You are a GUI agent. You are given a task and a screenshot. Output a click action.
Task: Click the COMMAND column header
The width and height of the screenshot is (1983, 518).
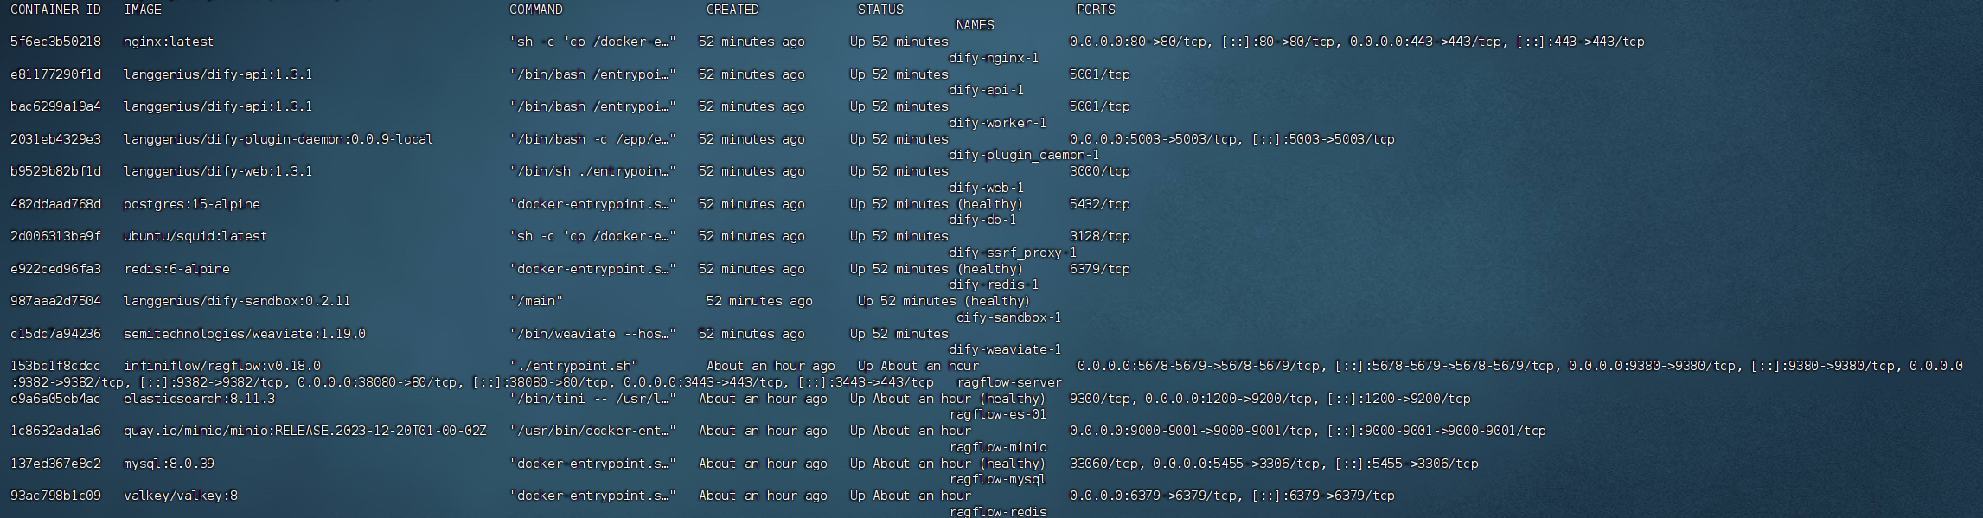[536, 10]
